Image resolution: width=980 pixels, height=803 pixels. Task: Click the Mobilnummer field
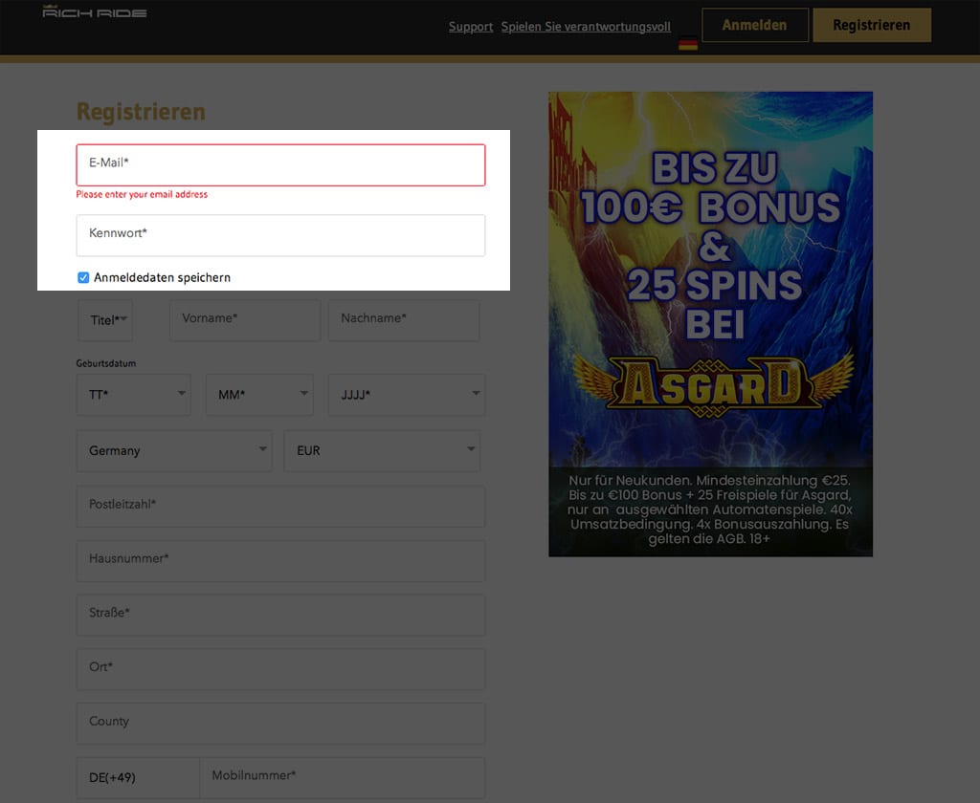point(343,778)
